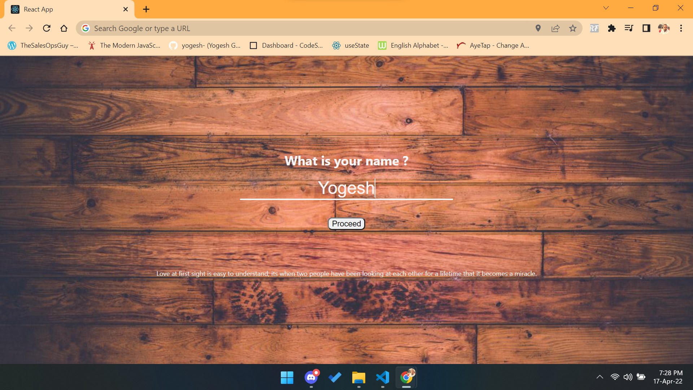The width and height of the screenshot is (693, 390).
Task: Bookmark this tab with star icon
Action: coord(572,28)
